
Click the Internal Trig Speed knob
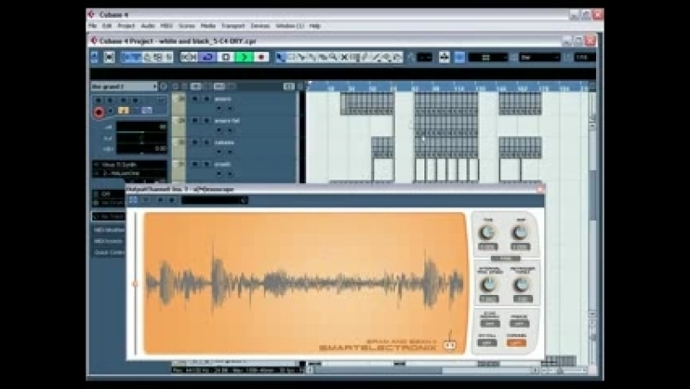tap(488, 285)
